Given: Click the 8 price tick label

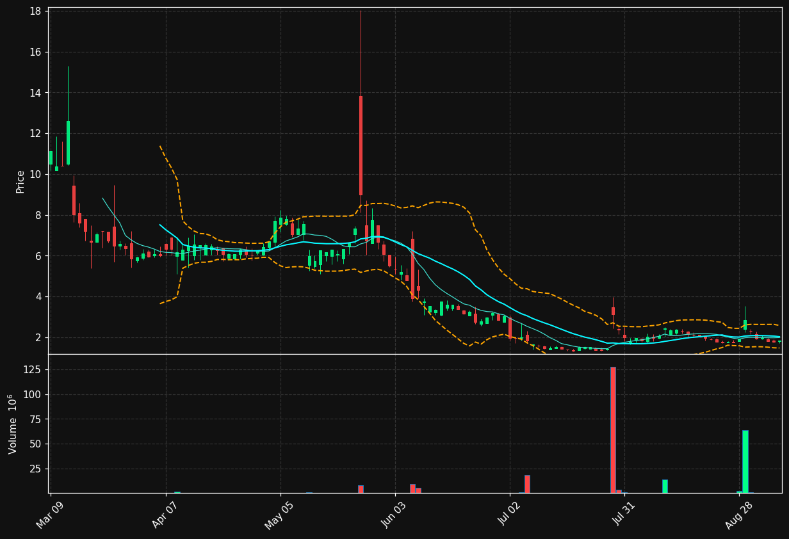Looking at the screenshot, I should pos(38,215).
